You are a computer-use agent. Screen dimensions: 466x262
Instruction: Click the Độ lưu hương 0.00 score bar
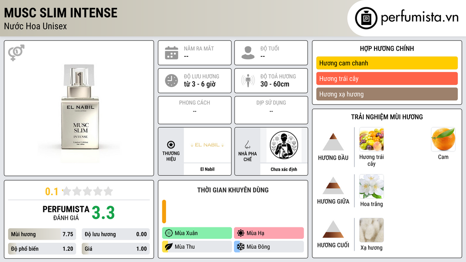point(116,234)
